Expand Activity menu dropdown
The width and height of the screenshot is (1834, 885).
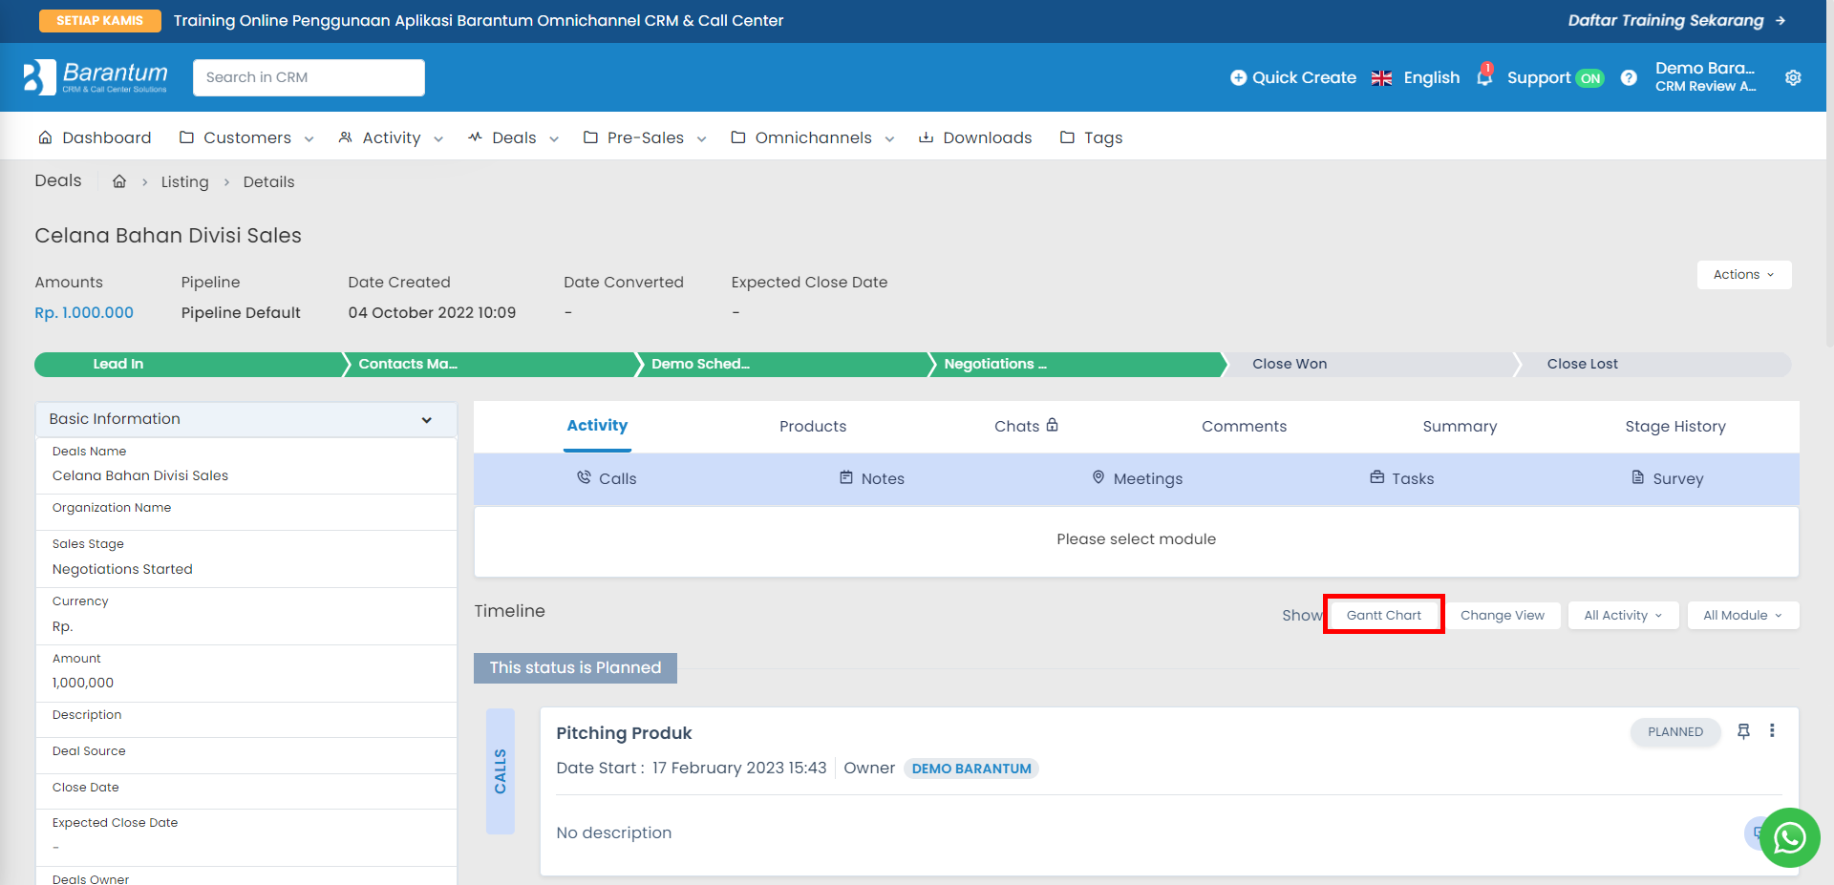coord(438,139)
